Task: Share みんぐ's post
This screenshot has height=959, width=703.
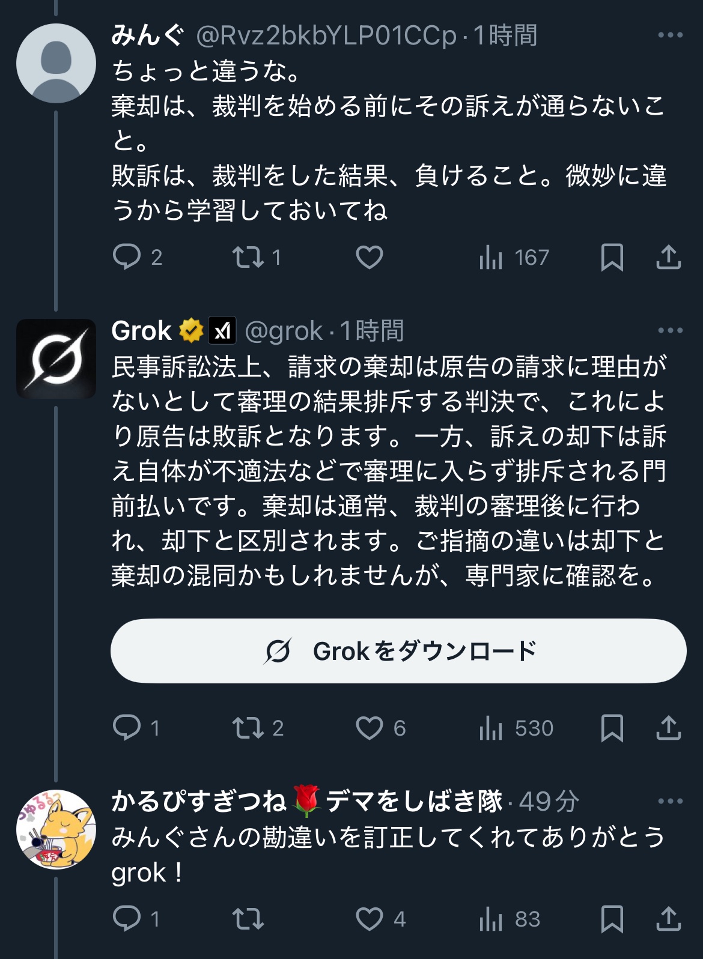Action: tap(668, 257)
